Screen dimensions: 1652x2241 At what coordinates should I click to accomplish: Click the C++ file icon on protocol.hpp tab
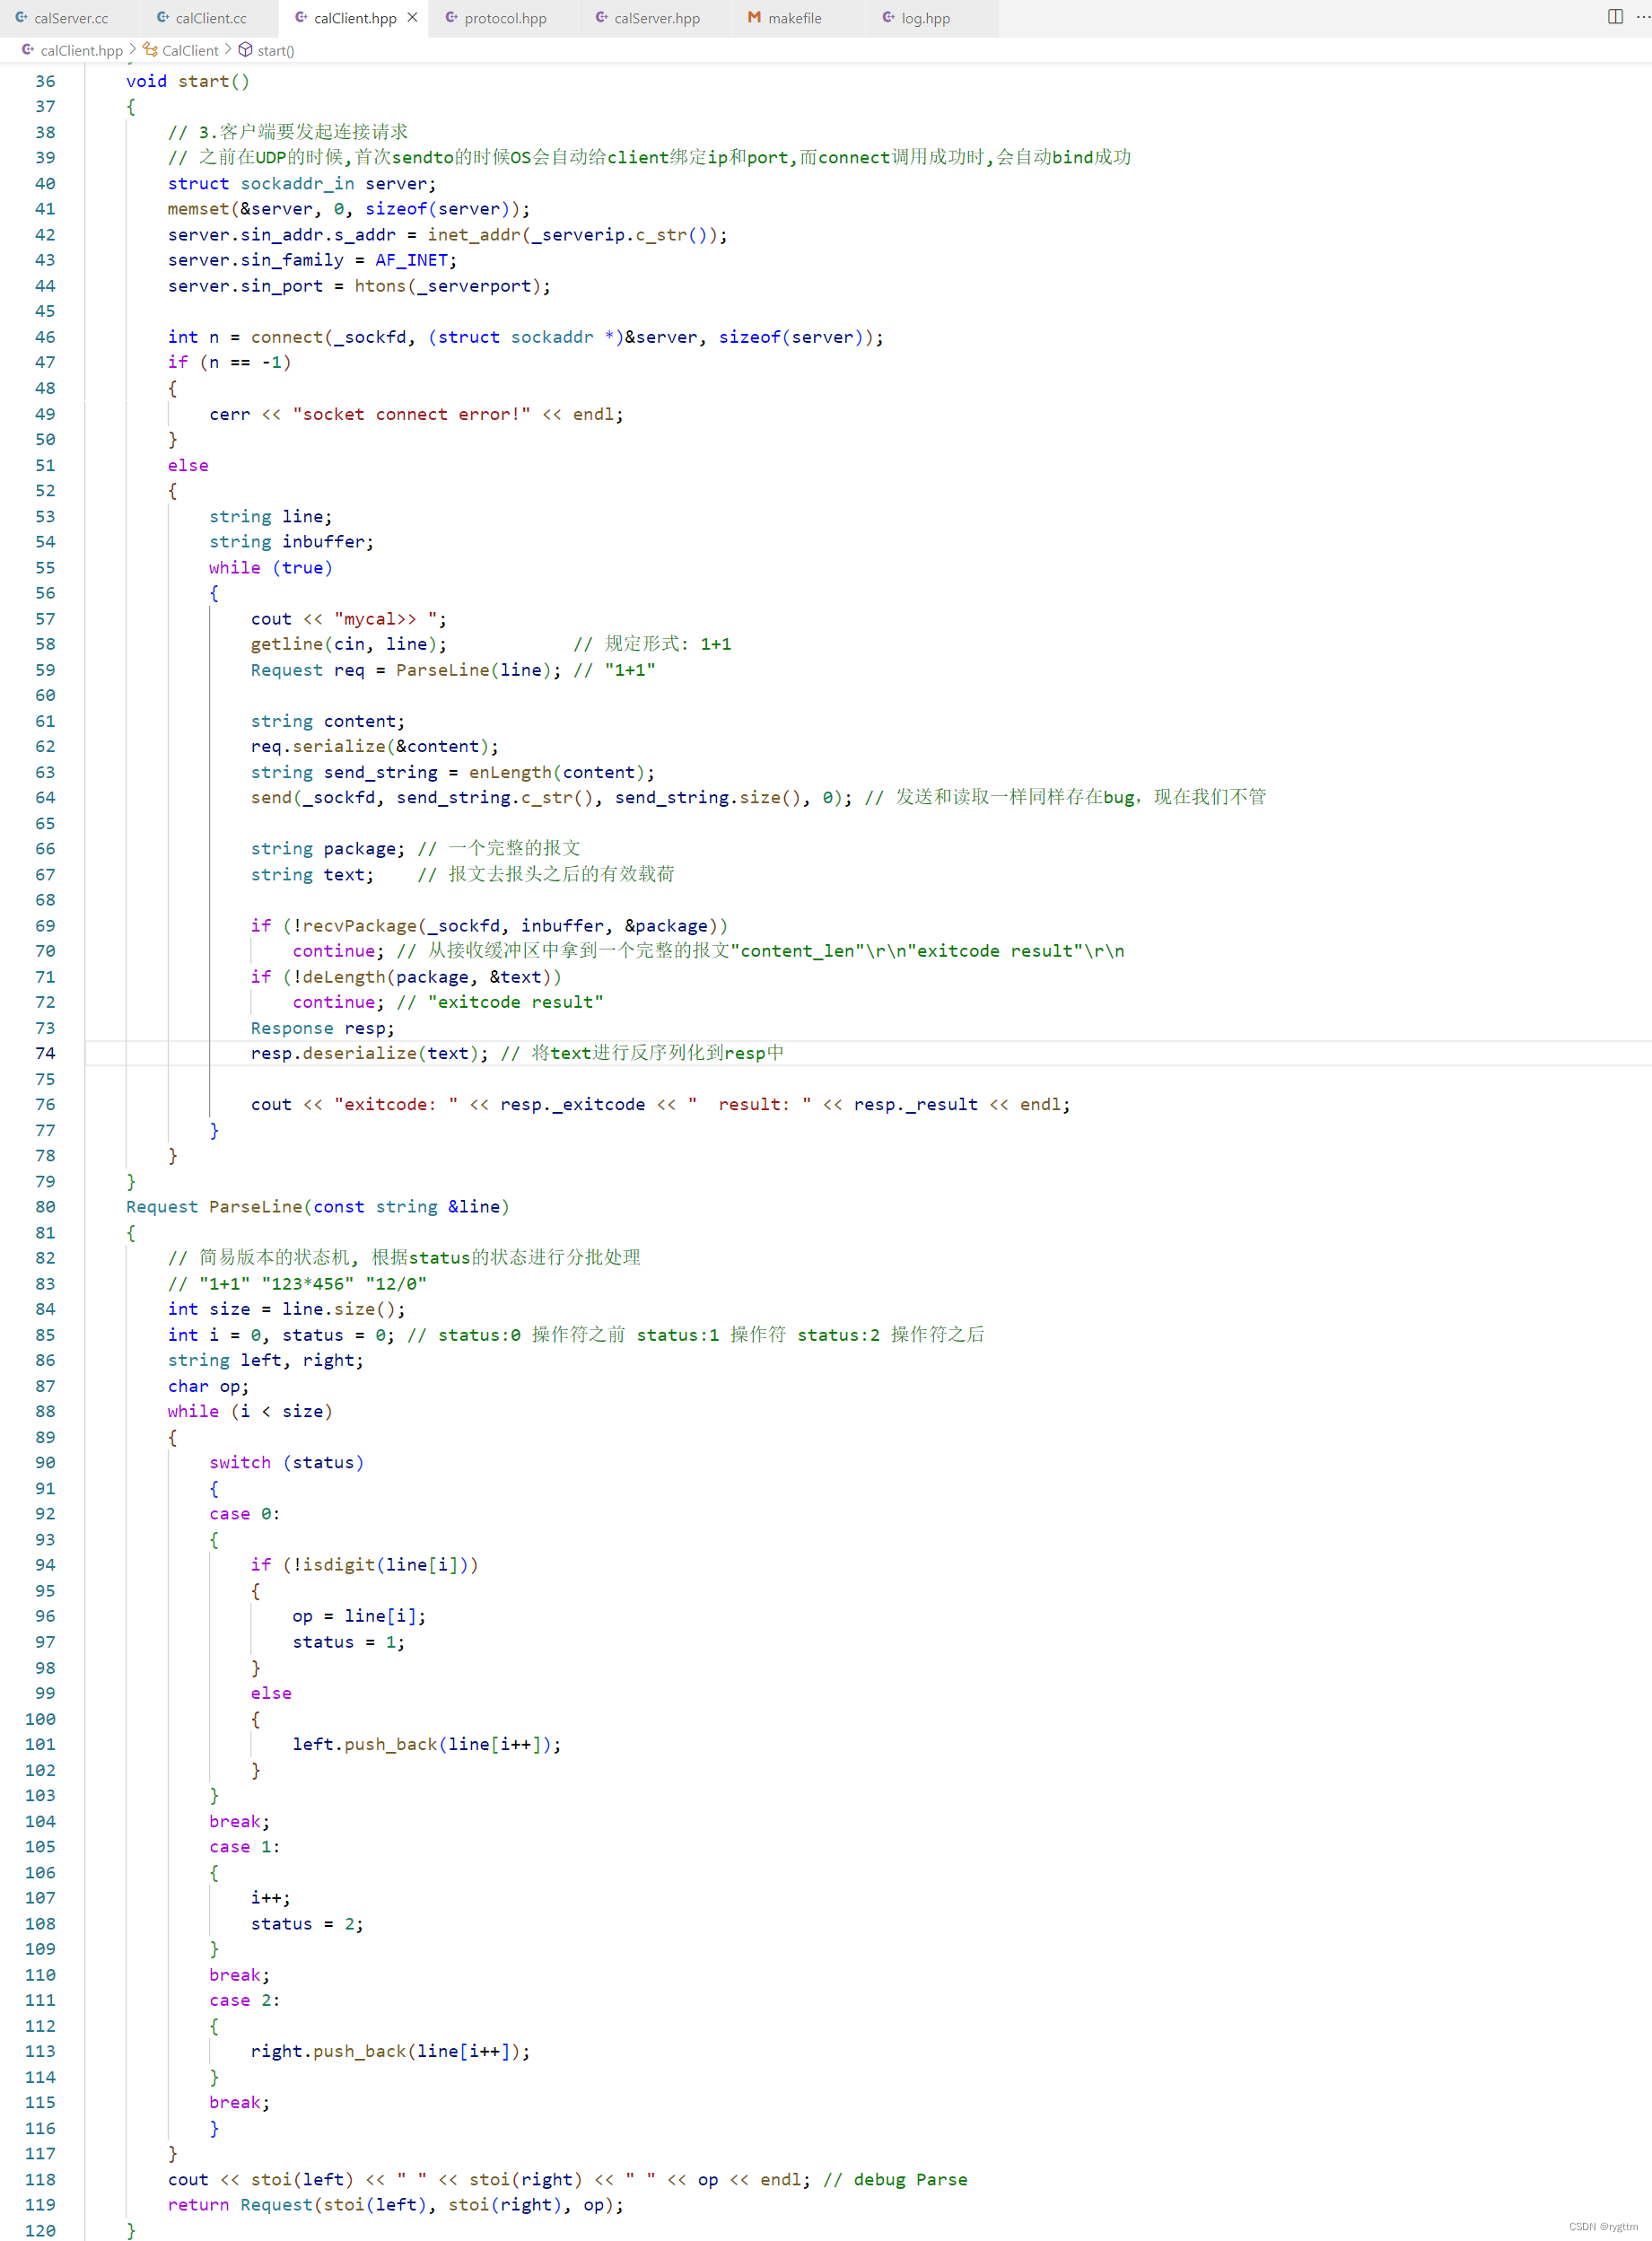452,18
